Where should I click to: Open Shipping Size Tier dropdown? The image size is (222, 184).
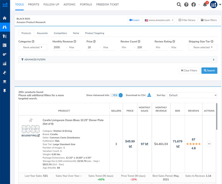click(203, 47)
